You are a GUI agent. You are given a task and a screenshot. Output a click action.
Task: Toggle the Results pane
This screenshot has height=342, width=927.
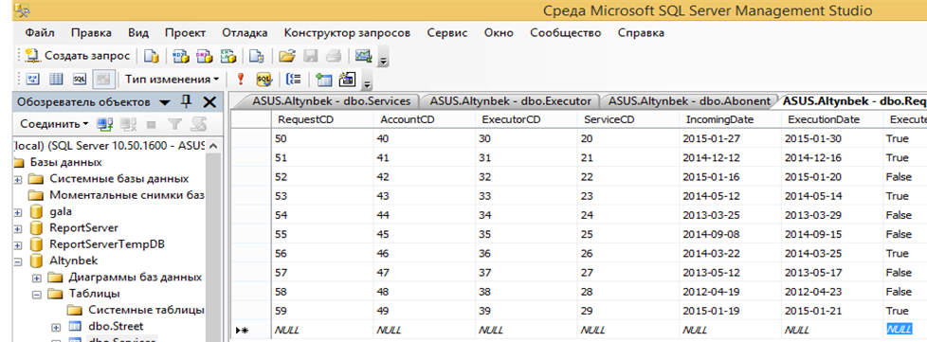[103, 80]
